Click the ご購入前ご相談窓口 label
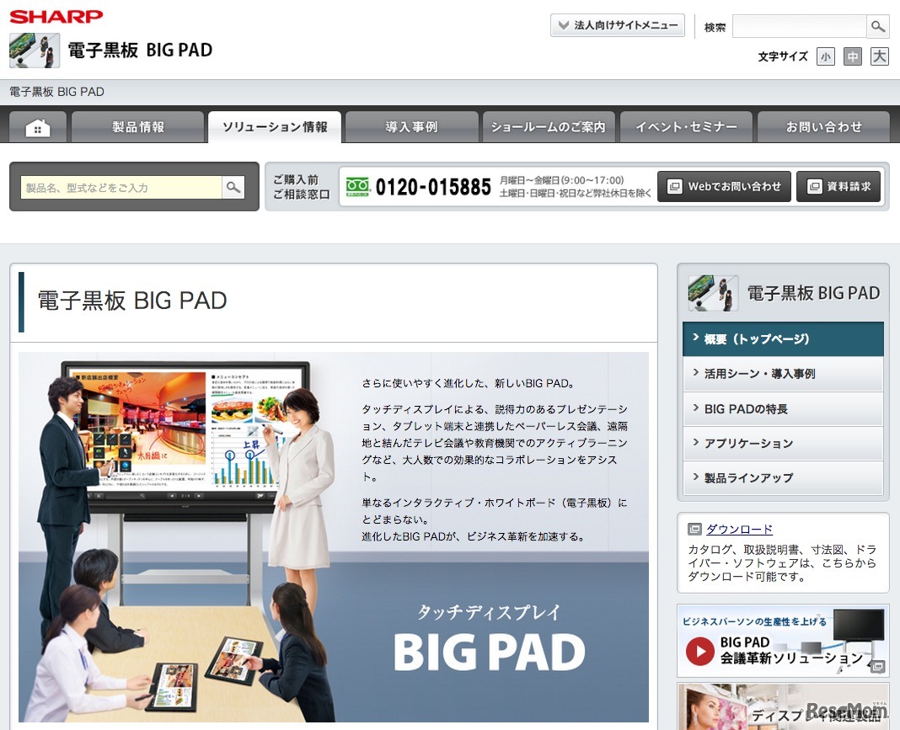Image resolution: width=900 pixels, height=730 pixels. click(x=302, y=187)
